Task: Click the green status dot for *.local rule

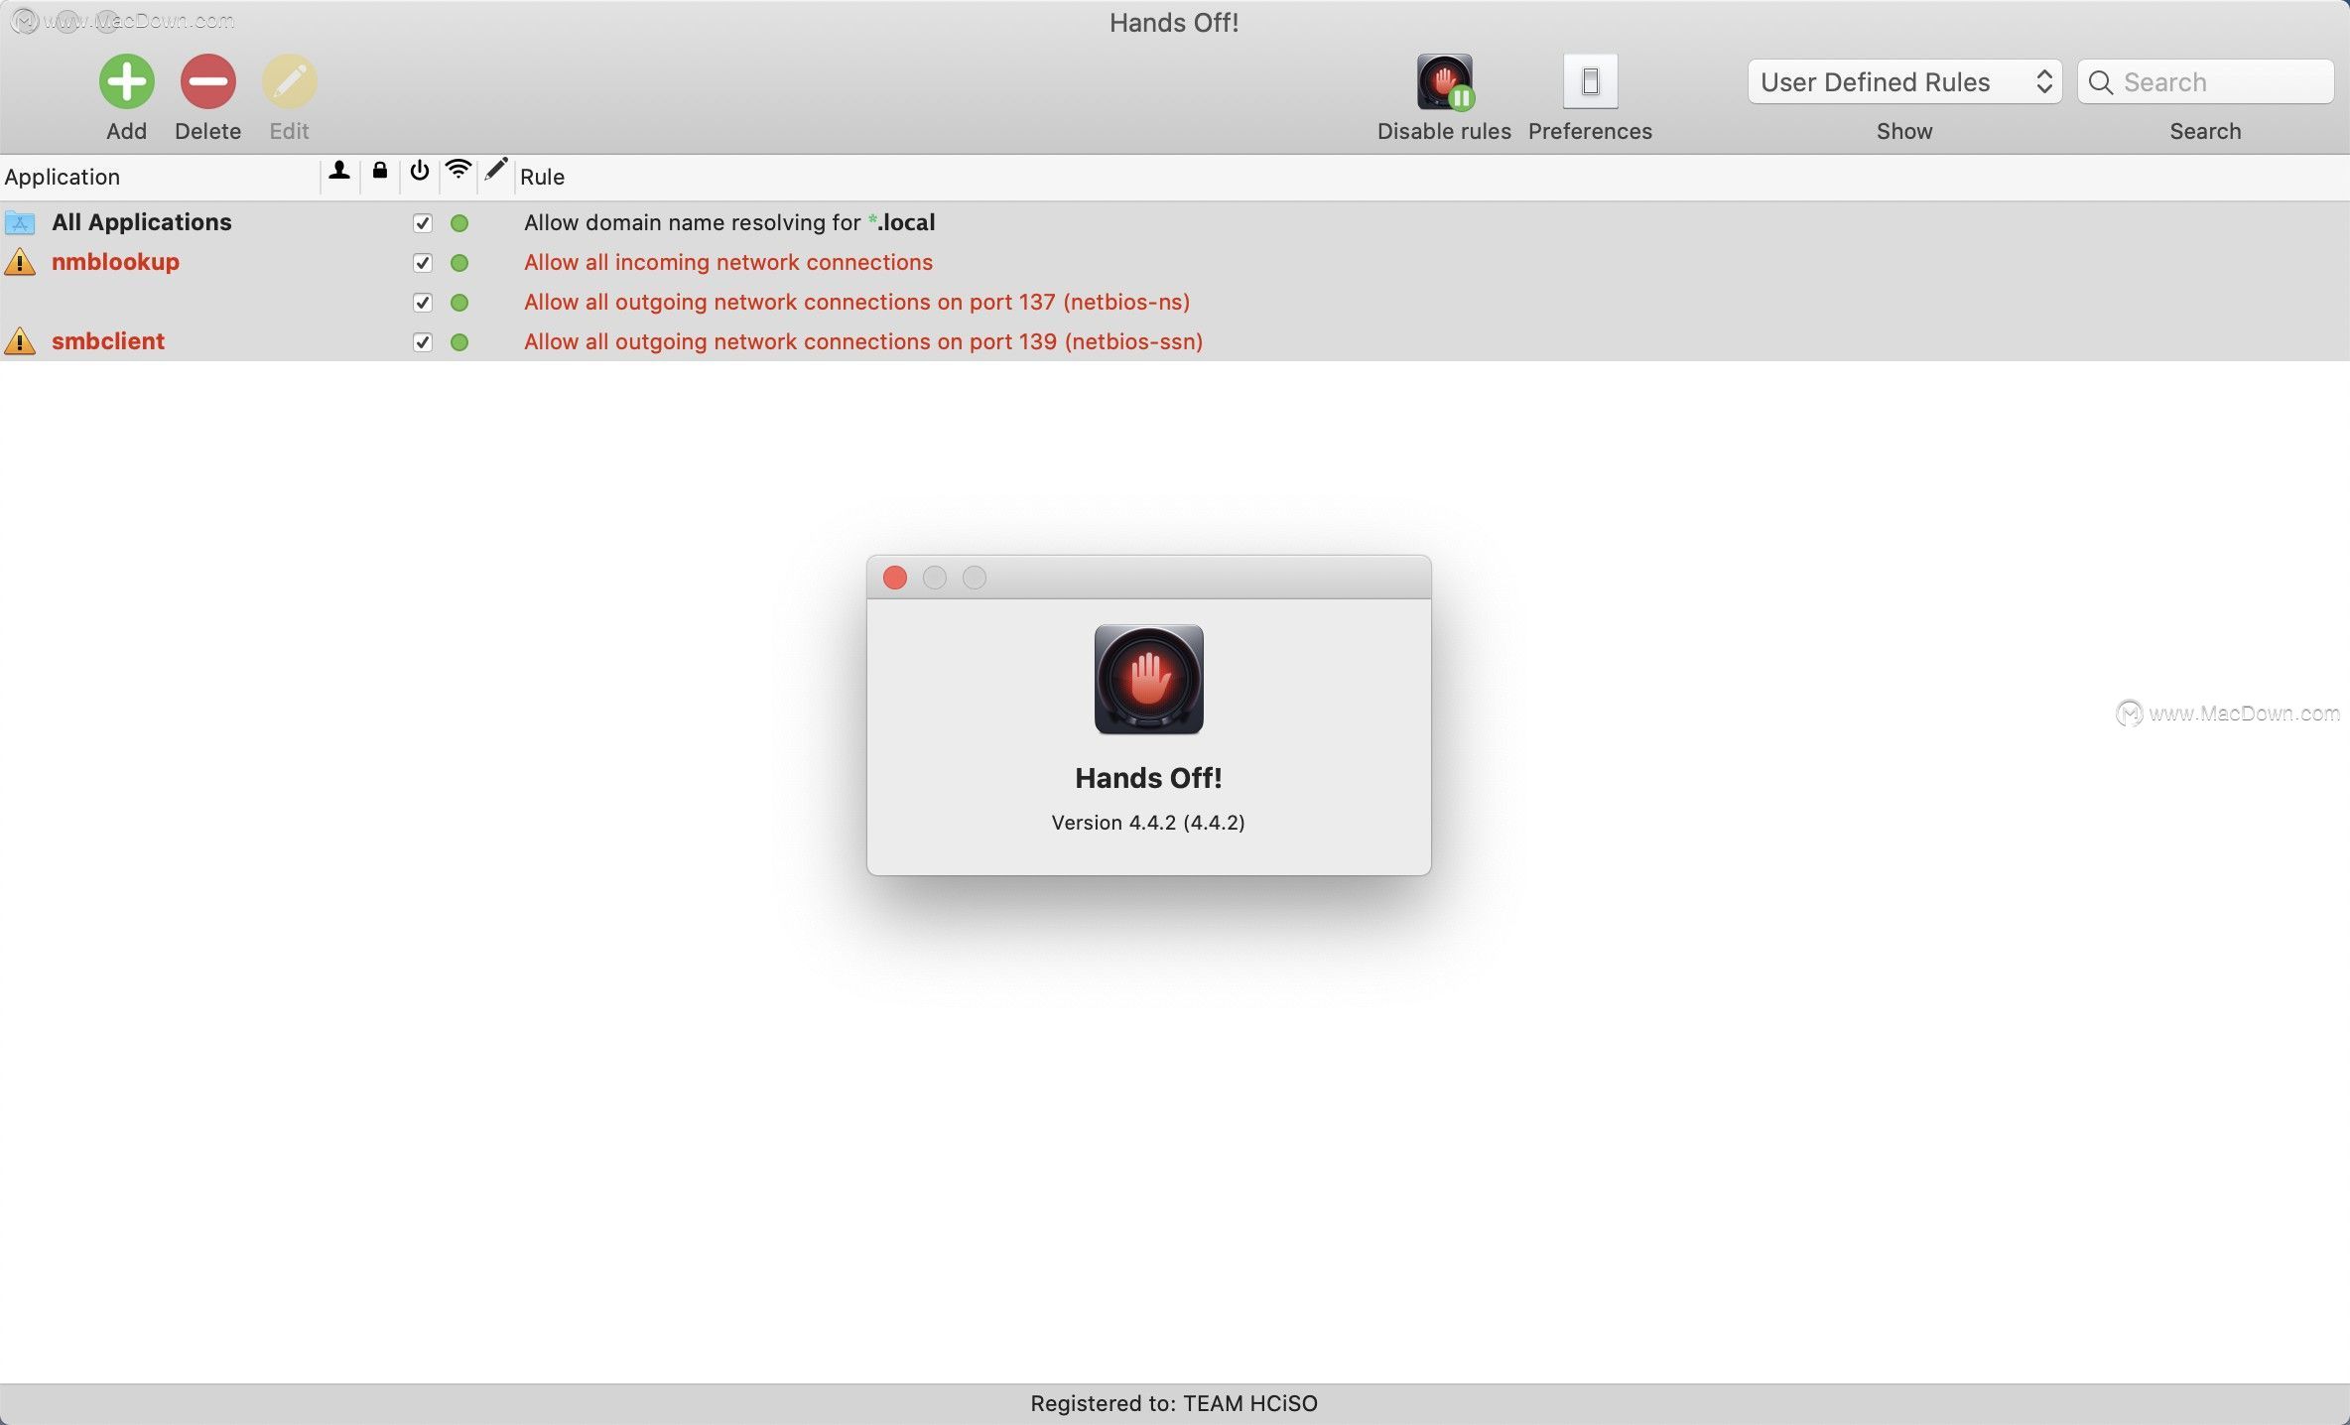Action: (x=459, y=223)
